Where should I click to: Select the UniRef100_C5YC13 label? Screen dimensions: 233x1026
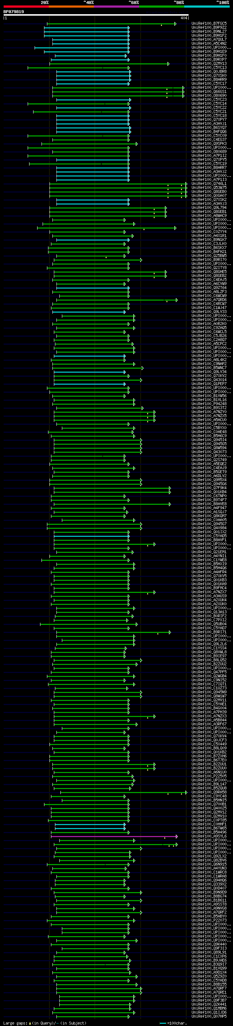click(x=209, y=68)
